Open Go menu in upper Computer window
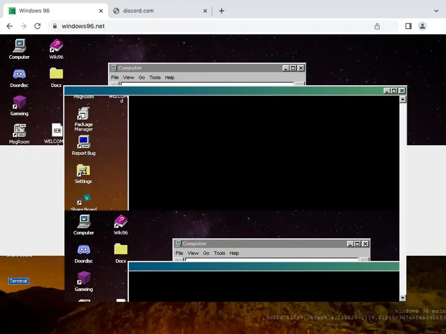 click(x=142, y=77)
